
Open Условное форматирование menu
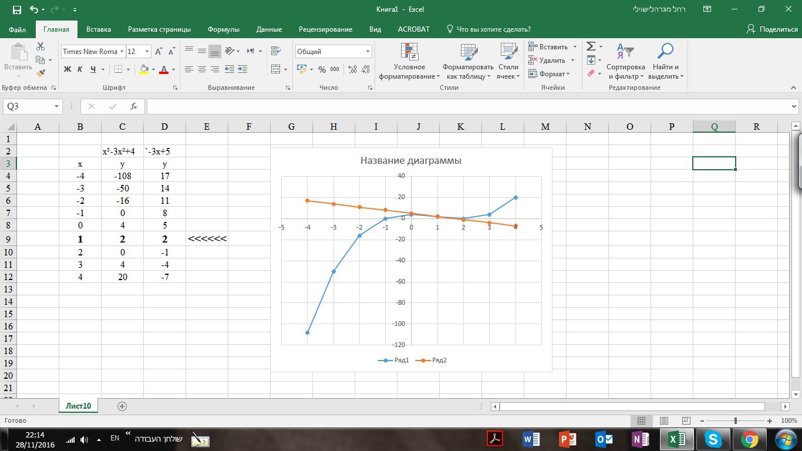pyautogui.click(x=409, y=62)
